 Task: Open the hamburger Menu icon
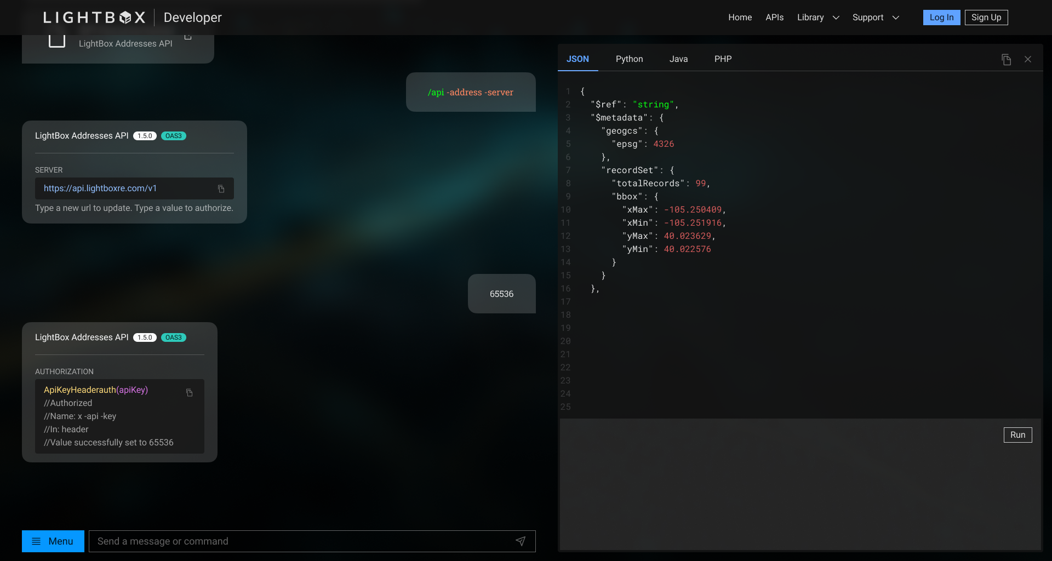click(x=37, y=541)
